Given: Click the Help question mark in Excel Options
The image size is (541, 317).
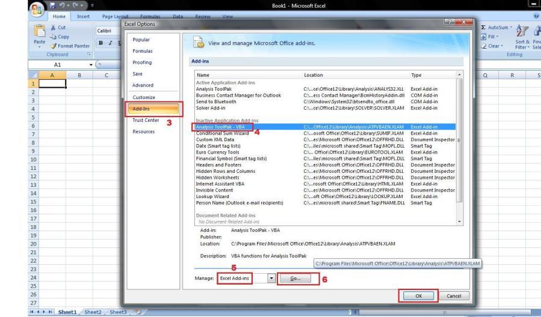Looking at the screenshot, I should (x=449, y=22).
